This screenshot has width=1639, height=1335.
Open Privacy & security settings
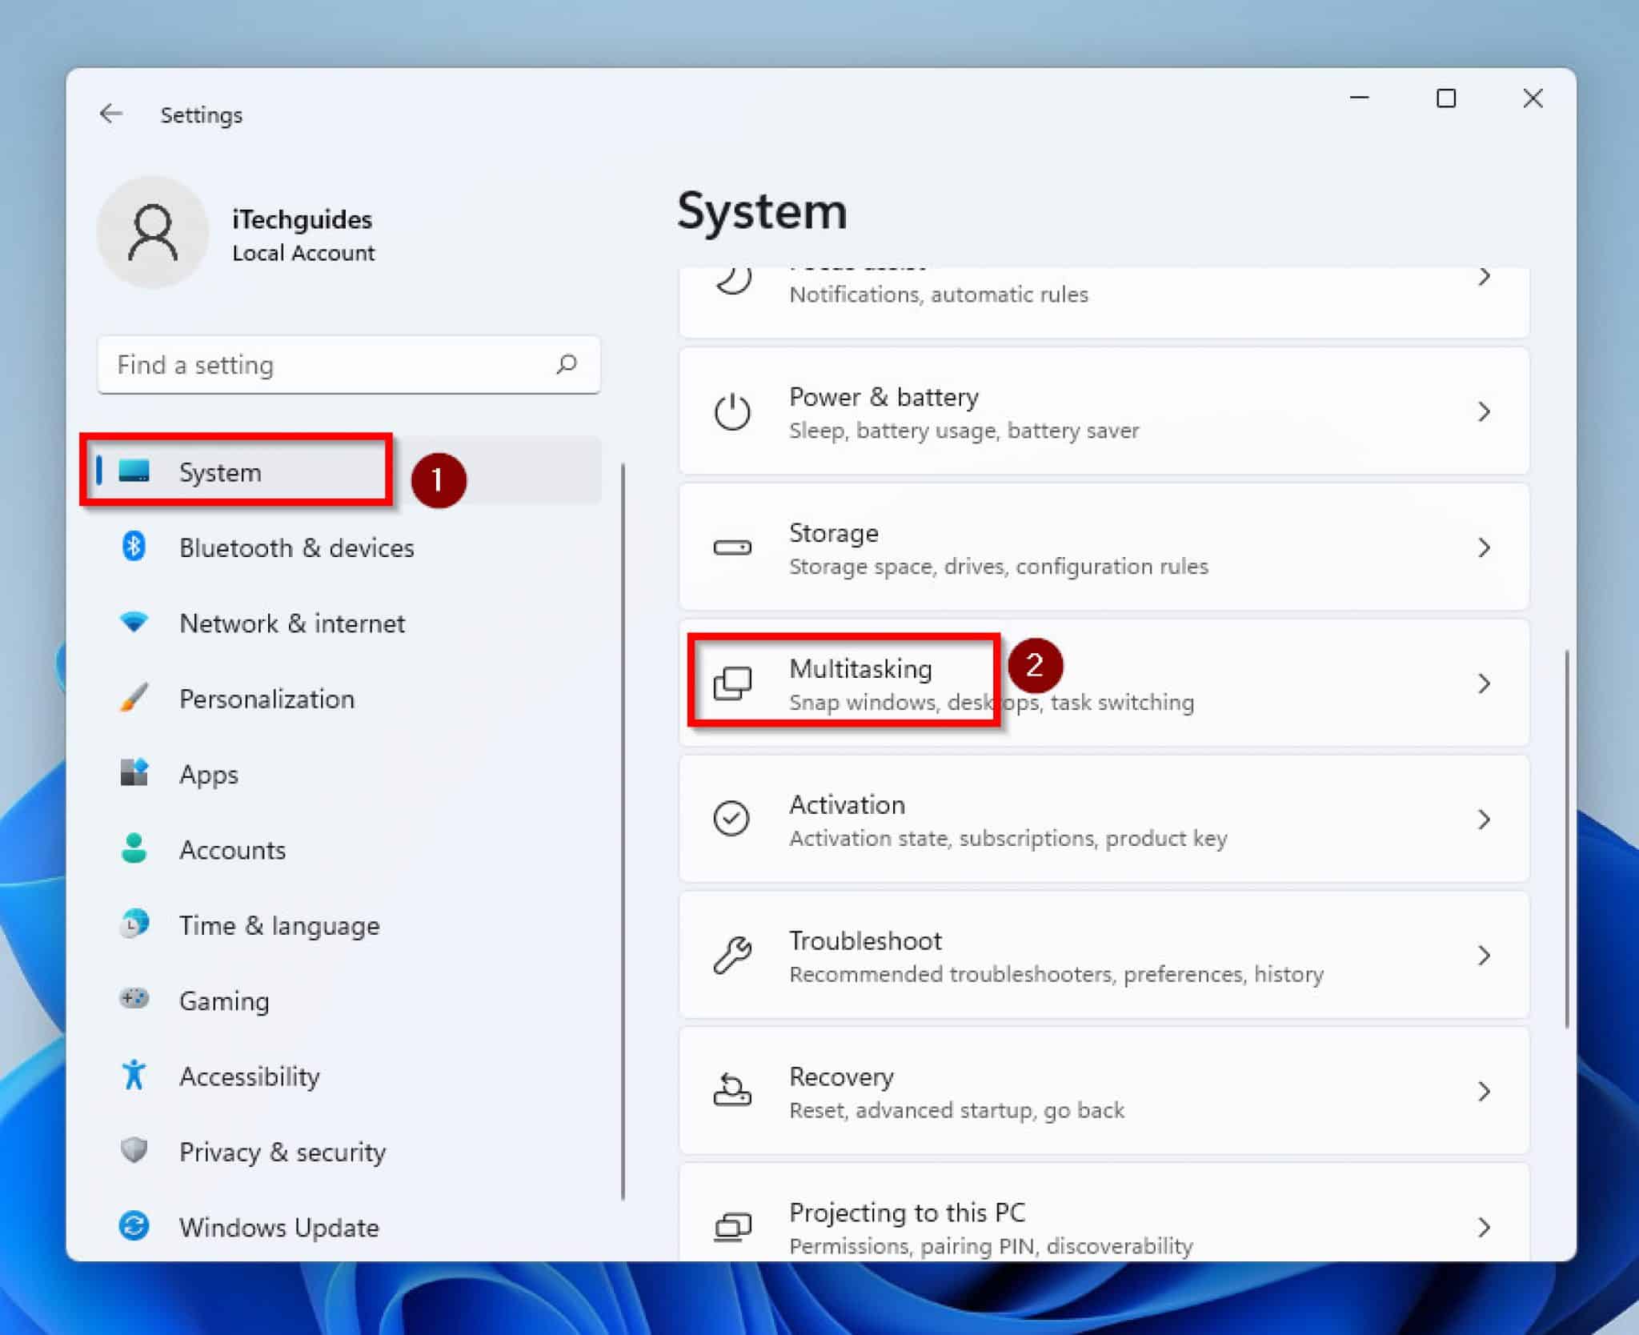click(347, 1151)
